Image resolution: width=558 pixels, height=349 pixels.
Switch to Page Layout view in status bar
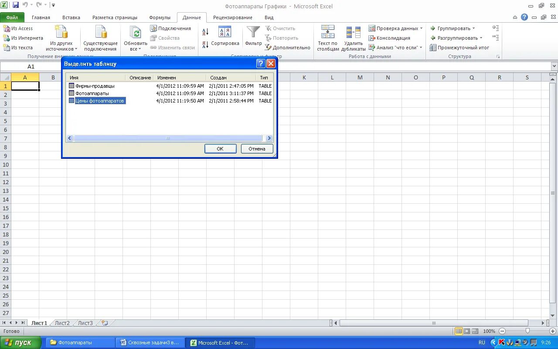tap(467, 331)
